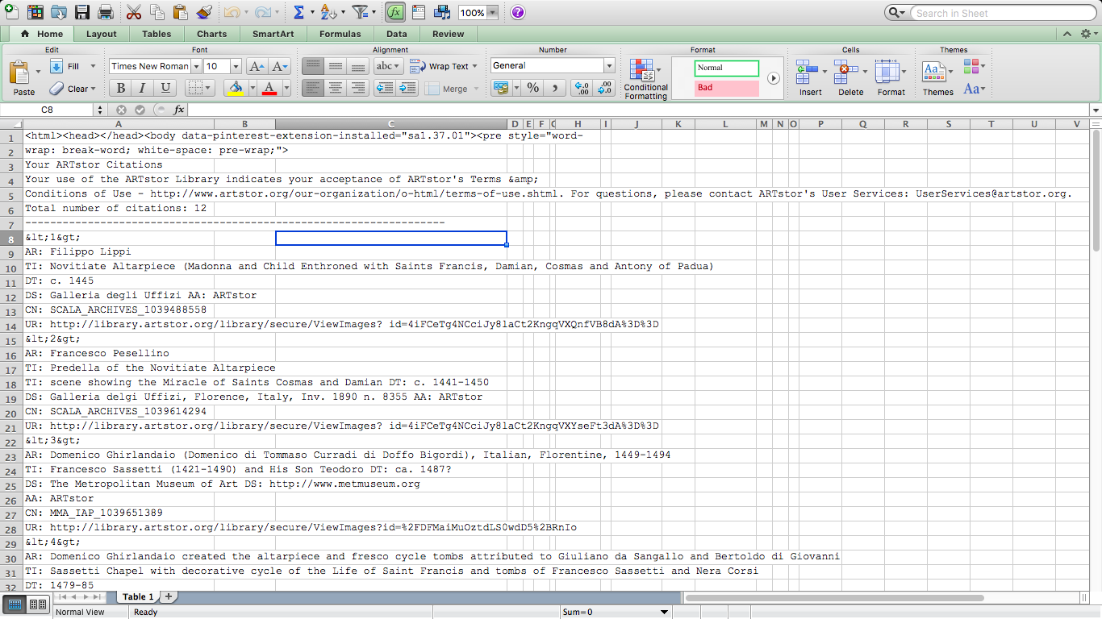Image resolution: width=1102 pixels, height=619 pixels.
Task: Click the red font color button
Action: coord(269,88)
